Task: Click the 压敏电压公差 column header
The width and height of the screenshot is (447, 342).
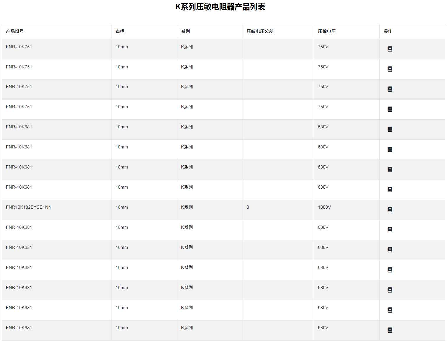Action: pyautogui.click(x=260, y=31)
